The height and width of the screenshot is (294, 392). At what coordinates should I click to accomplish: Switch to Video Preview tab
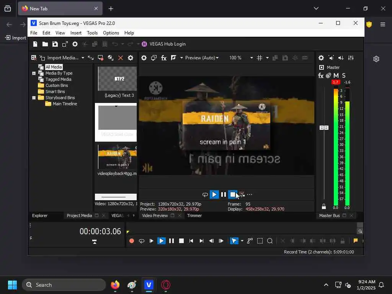point(155,216)
